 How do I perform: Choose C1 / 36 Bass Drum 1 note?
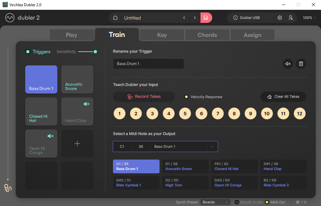click(x=136, y=166)
